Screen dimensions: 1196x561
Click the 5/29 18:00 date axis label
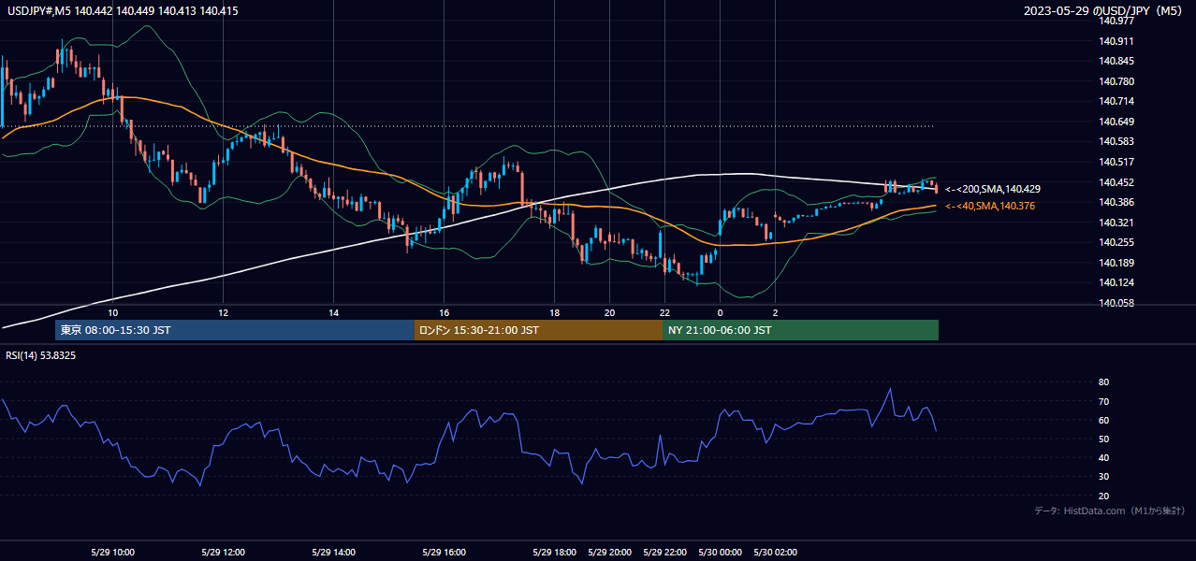coord(555,553)
